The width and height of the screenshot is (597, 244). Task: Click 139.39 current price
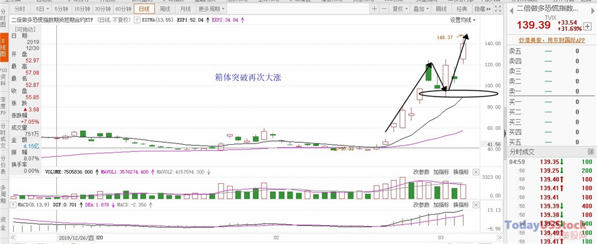pos(533,26)
